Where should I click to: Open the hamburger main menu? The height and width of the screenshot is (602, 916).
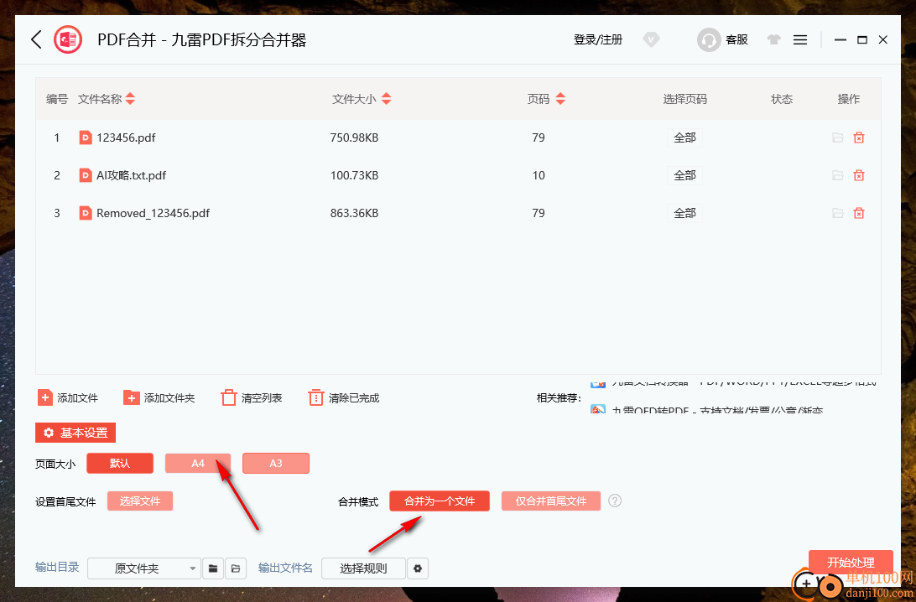tap(800, 39)
